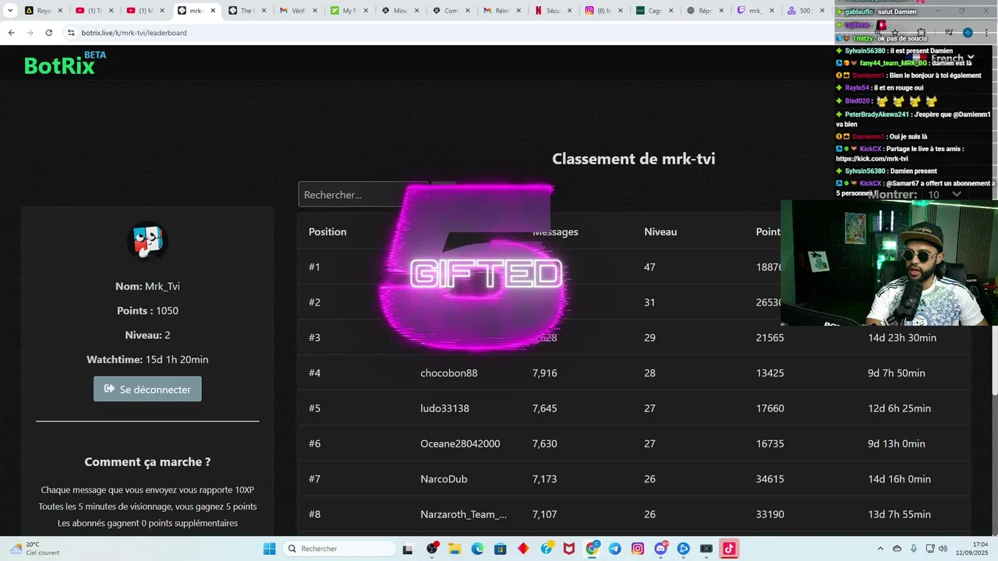998x561 pixels.
Task: Click the microphone icon in the system tray
Action: (x=914, y=549)
